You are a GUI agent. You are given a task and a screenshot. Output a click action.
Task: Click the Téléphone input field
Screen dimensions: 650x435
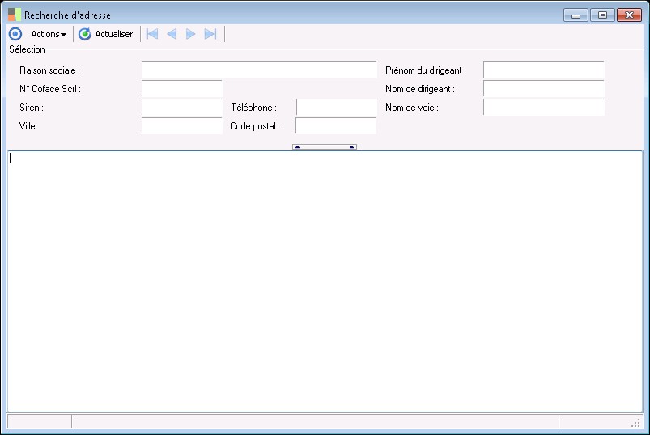(x=336, y=108)
